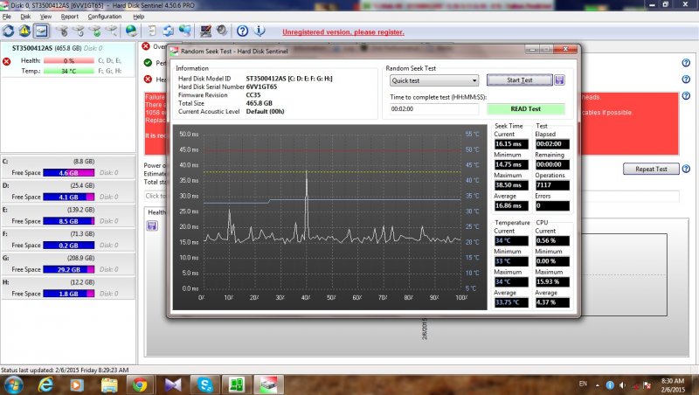Click the green READ Test indicator
Screen dimensions: 699x395
point(526,108)
